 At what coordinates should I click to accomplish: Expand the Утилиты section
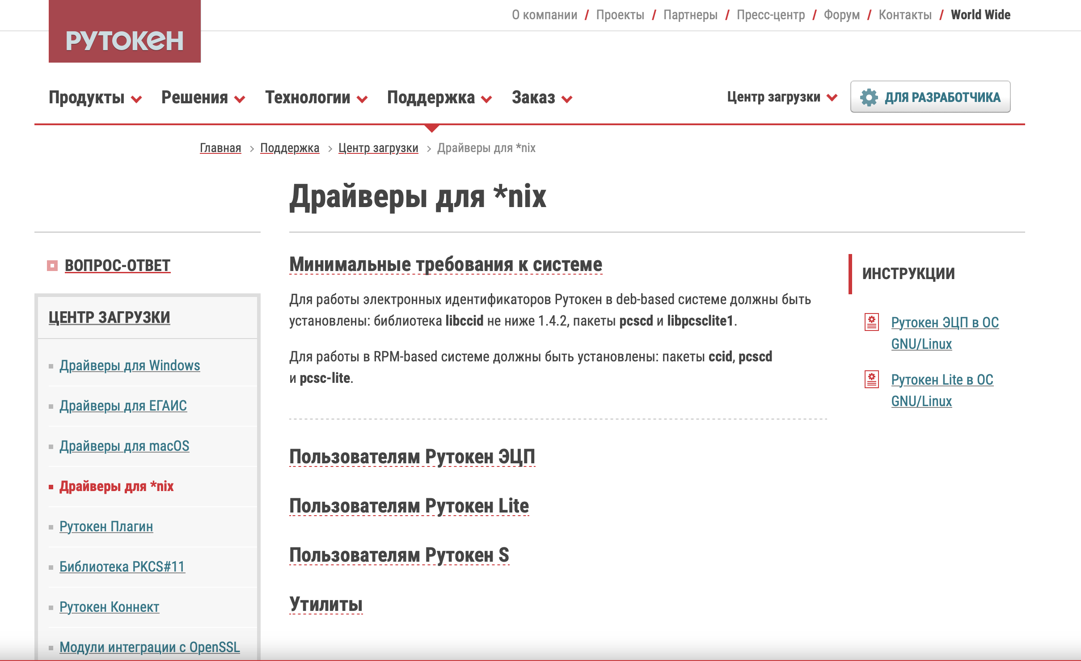[326, 604]
